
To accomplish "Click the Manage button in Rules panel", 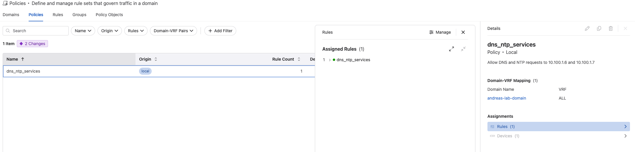I will coord(440,32).
